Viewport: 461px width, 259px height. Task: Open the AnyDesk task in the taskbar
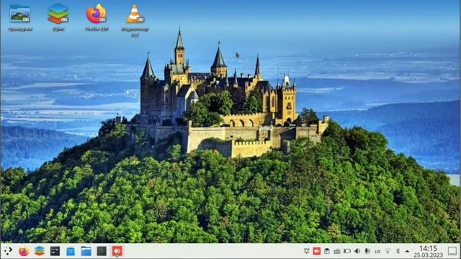[117, 251]
